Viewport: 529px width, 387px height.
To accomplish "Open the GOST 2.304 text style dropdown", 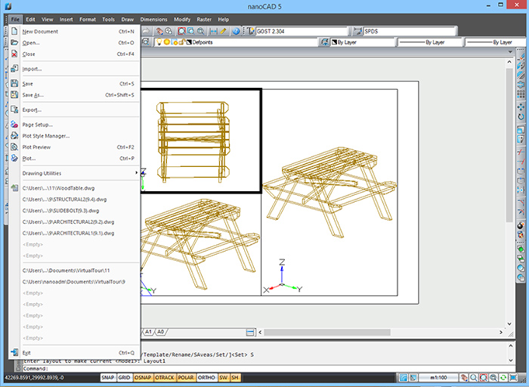I will point(298,32).
